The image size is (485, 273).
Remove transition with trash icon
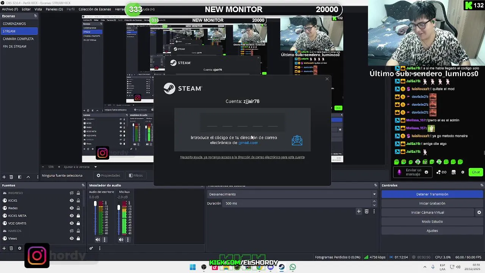pos(366,211)
